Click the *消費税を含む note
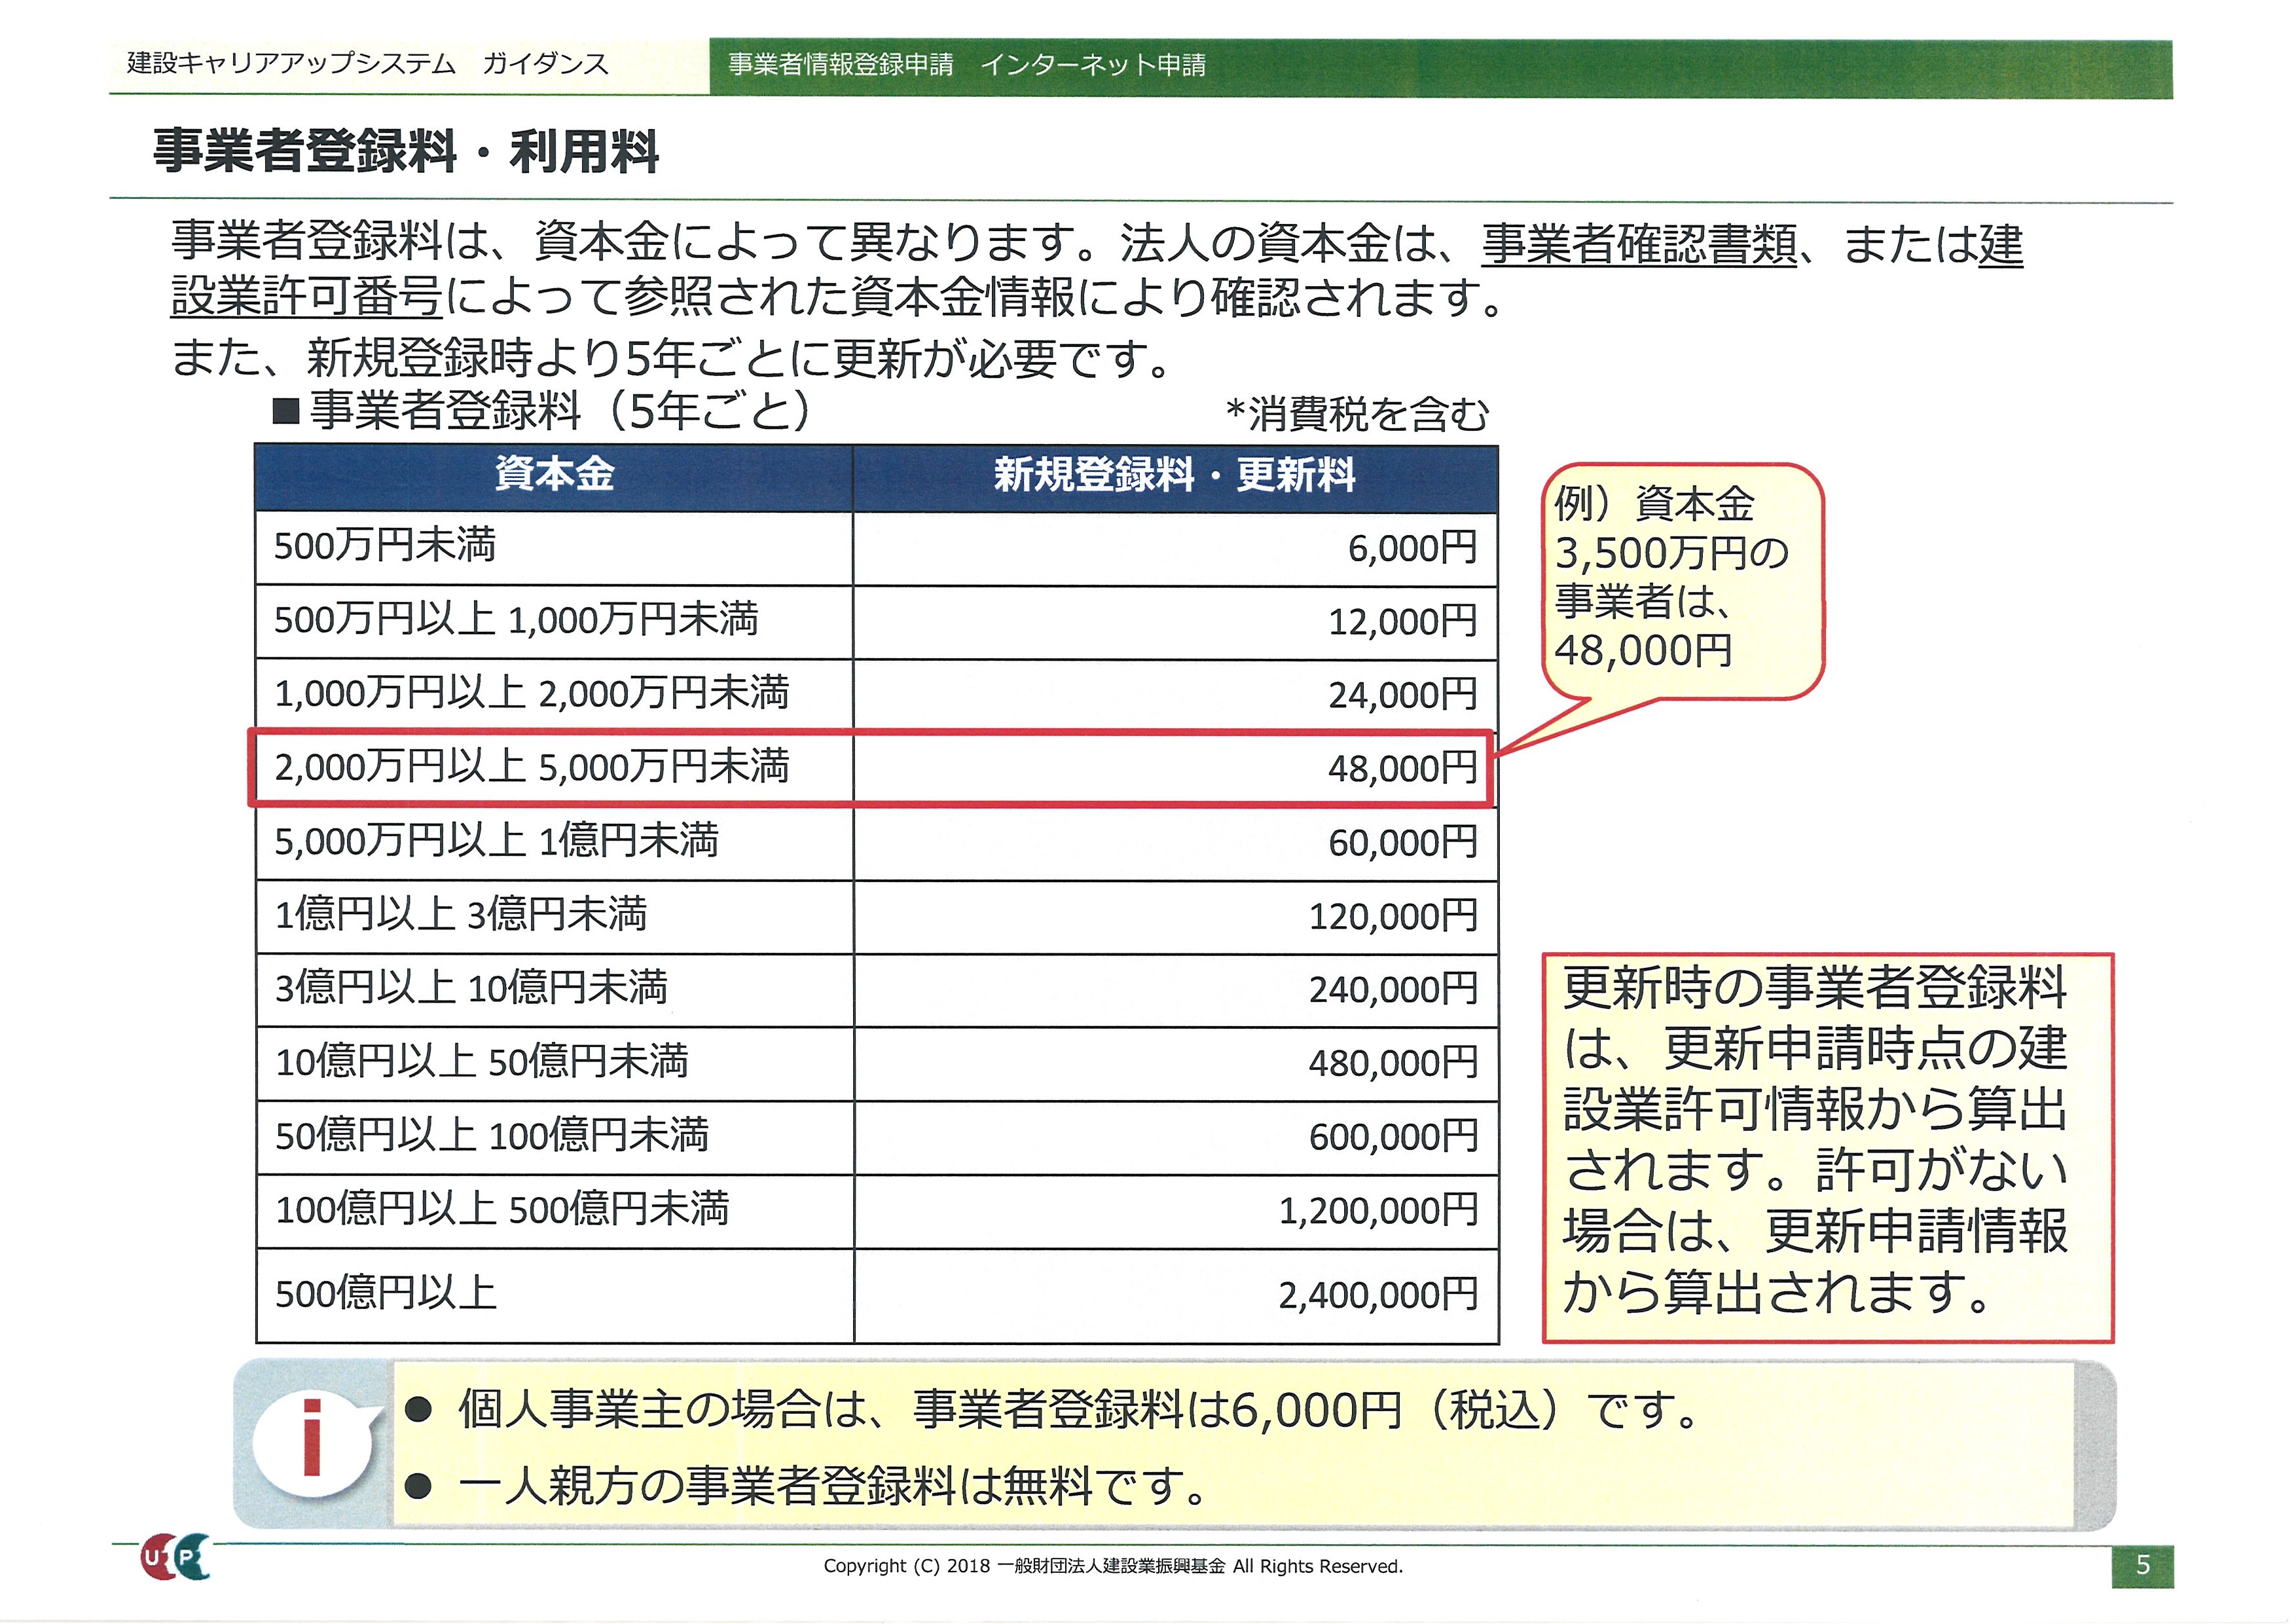The width and height of the screenshot is (2296, 1624). 1358,414
